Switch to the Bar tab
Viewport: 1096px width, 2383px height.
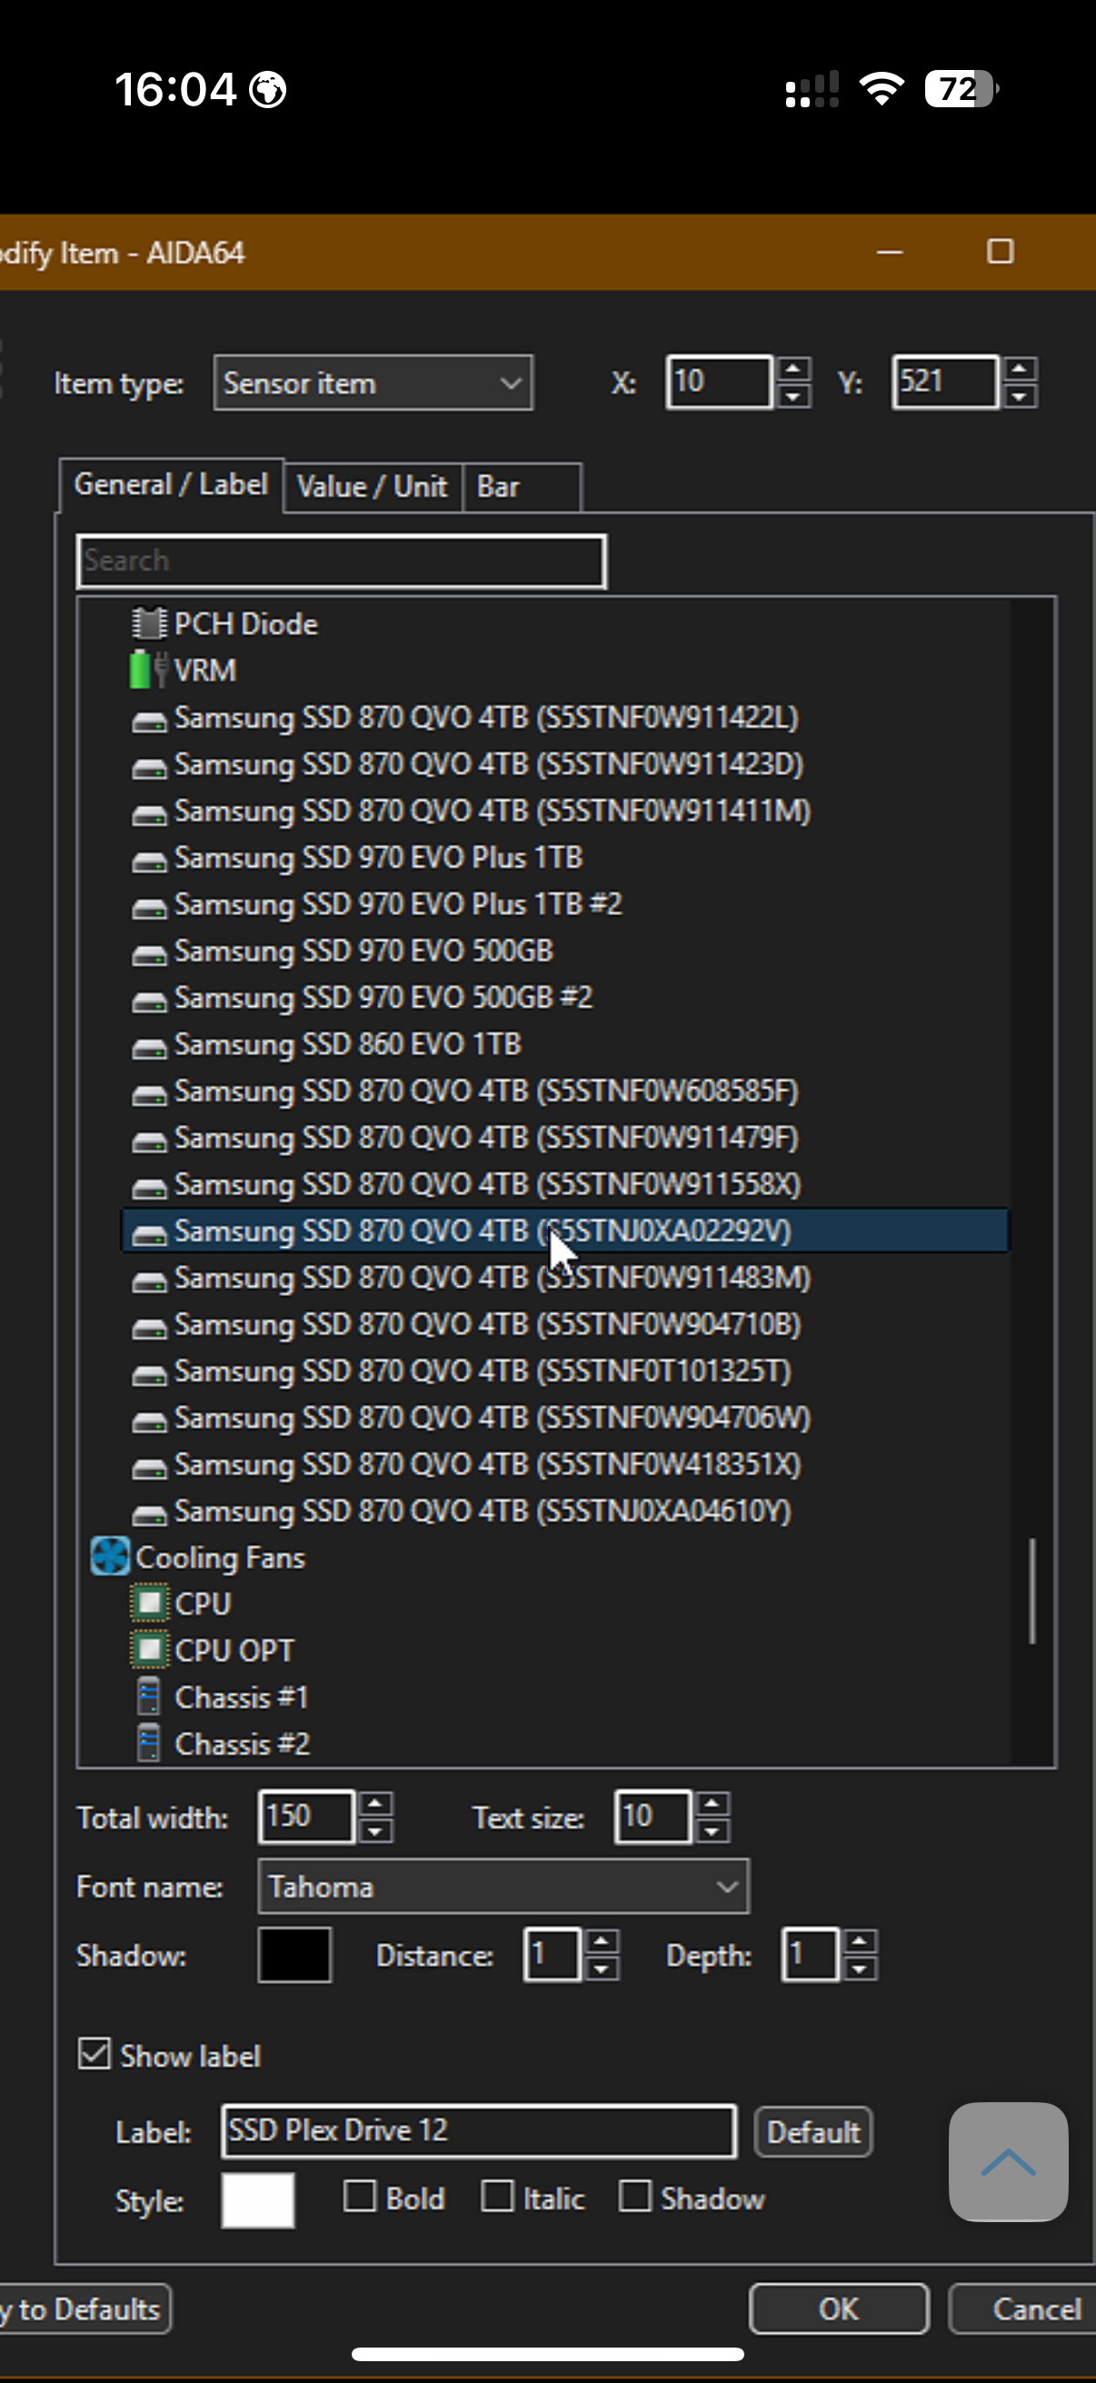tap(523, 486)
